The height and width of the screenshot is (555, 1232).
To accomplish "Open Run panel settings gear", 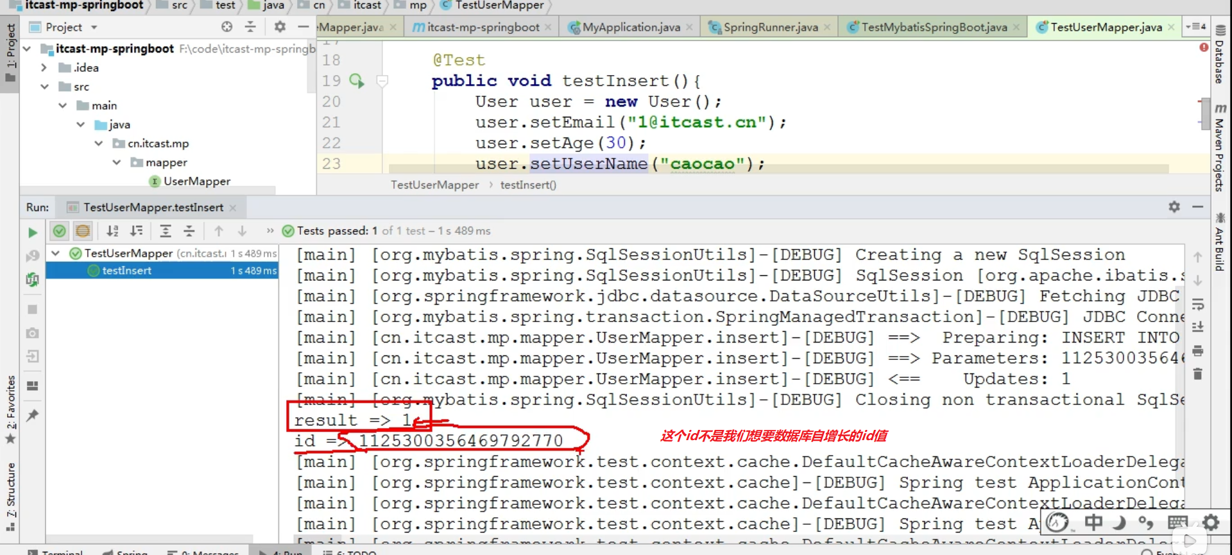I will [x=1174, y=207].
